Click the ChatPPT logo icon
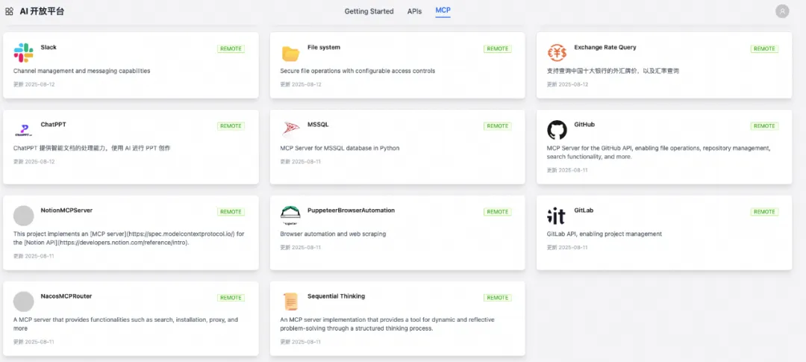 [x=24, y=130]
